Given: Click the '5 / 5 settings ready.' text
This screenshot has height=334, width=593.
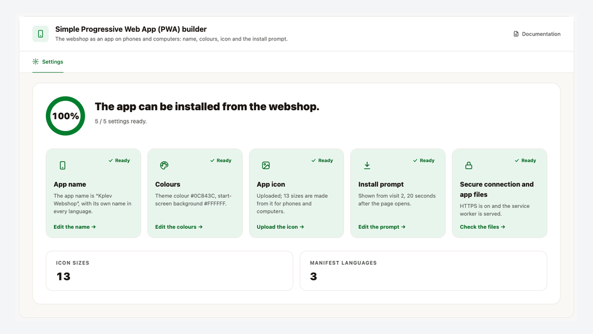Looking at the screenshot, I should 121,121.
